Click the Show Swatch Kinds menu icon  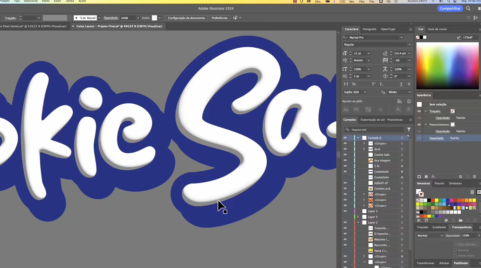click(446, 220)
